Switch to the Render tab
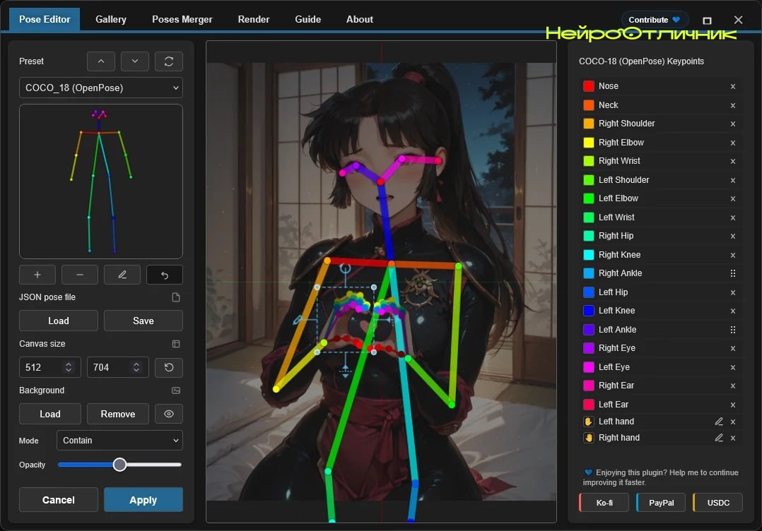Screen dimensions: 762x531 coord(254,19)
